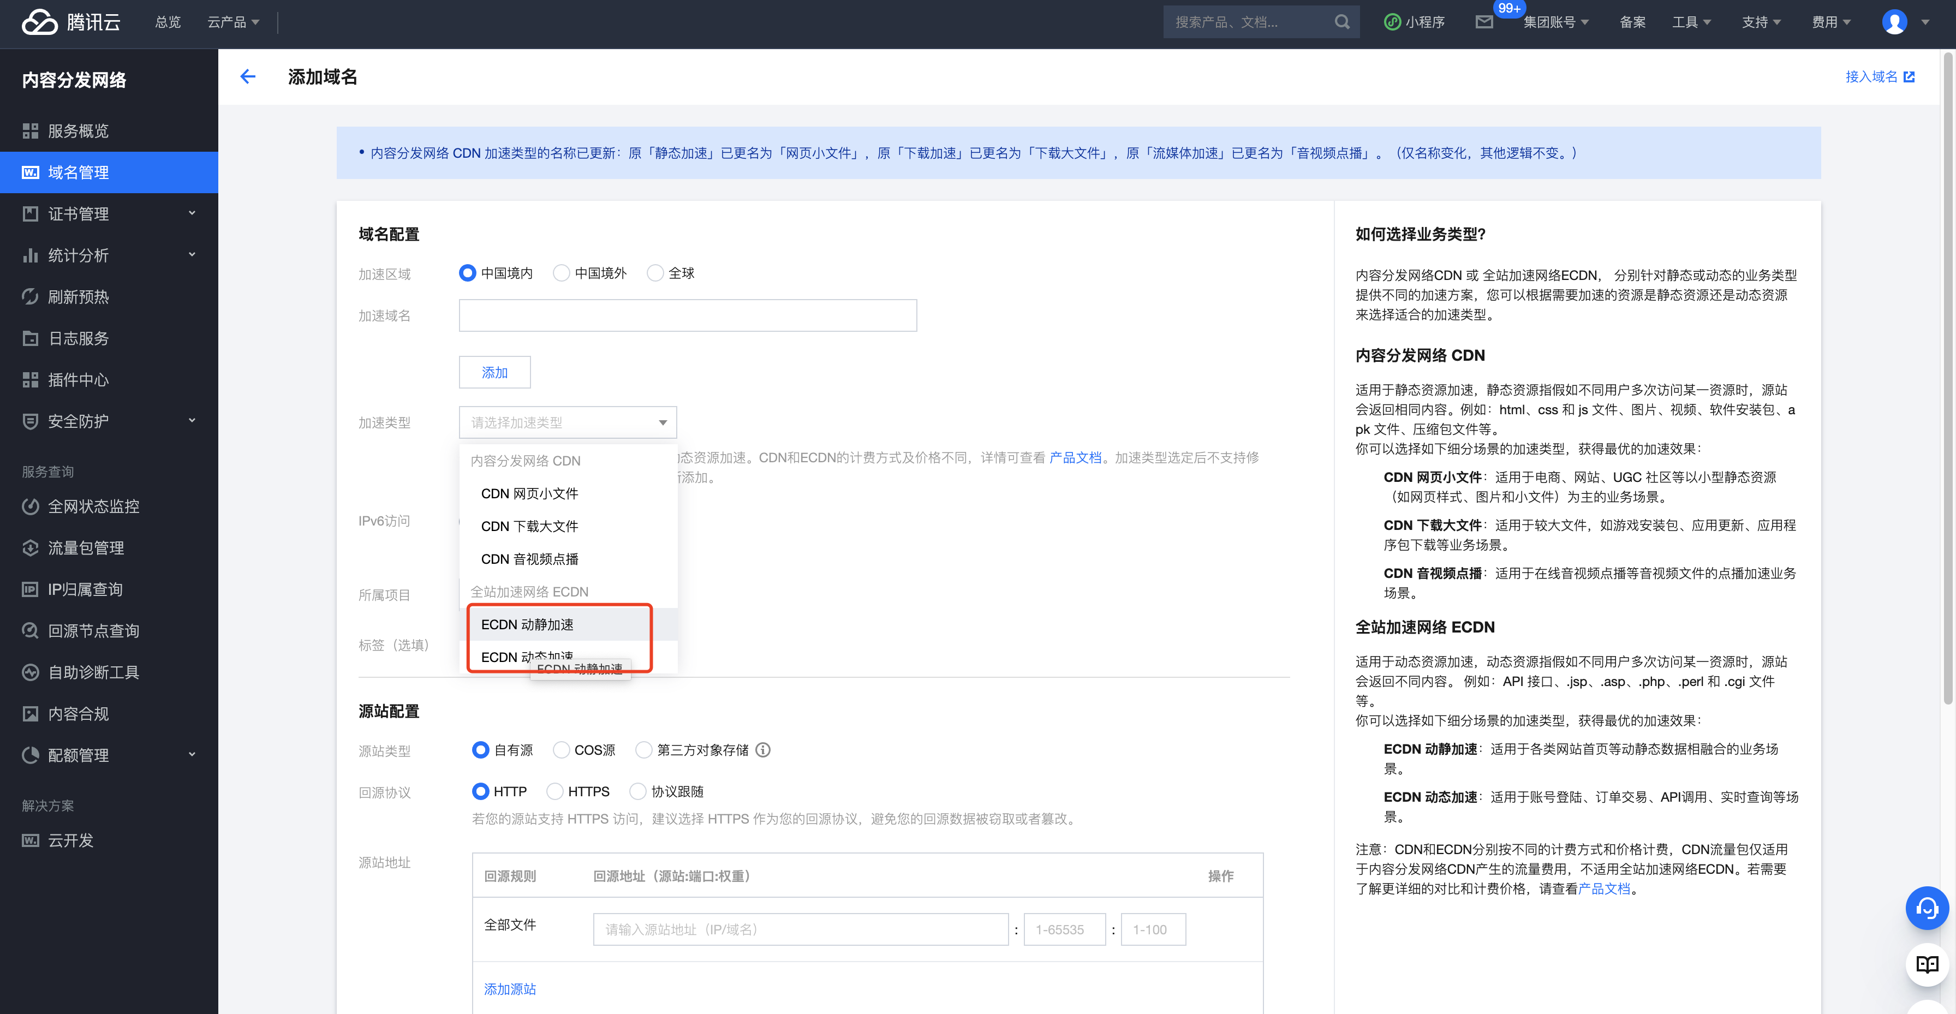Image resolution: width=1956 pixels, height=1014 pixels.
Task: Expand 配额管理 in sidebar
Action: point(192,755)
